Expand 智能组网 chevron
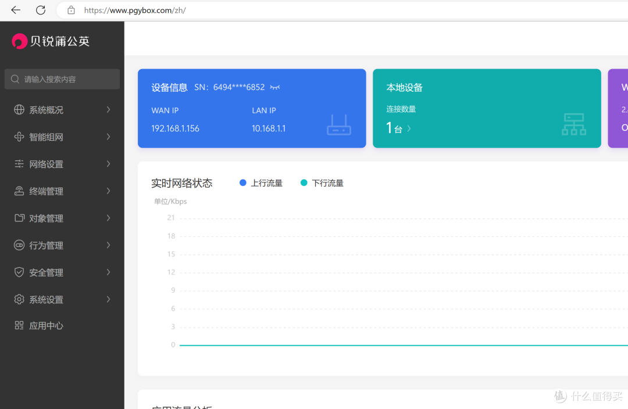628x409 pixels. tap(108, 137)
